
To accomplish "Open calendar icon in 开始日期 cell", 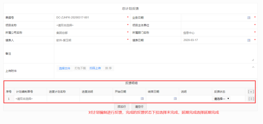I will 142,99.
